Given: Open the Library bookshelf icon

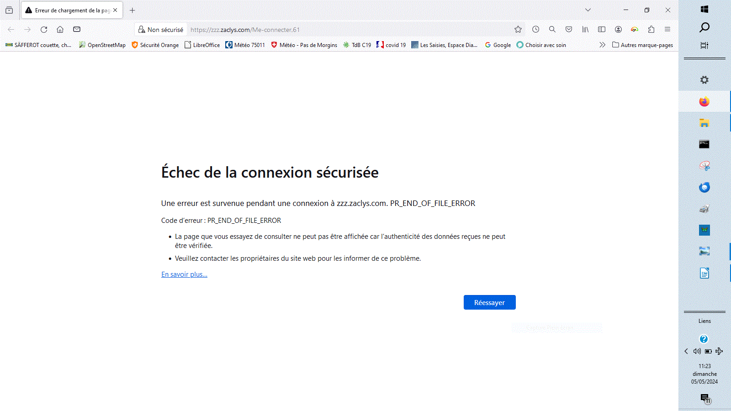Looking at the screenshot, I should click(x=585, y=30).
